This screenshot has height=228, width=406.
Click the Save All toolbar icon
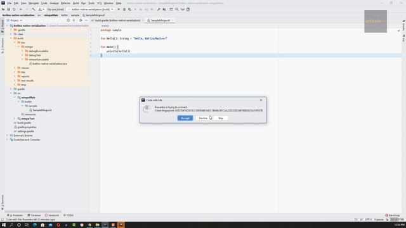tap(8, 9)
